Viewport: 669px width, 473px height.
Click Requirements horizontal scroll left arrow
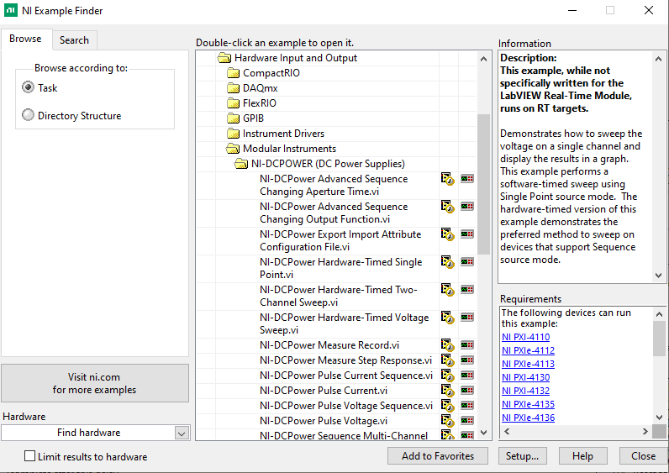[507, 432]
